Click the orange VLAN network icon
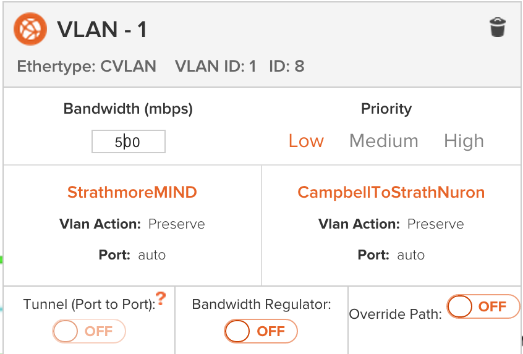Screen dimensions: 523x354 [x=31, y=29]
